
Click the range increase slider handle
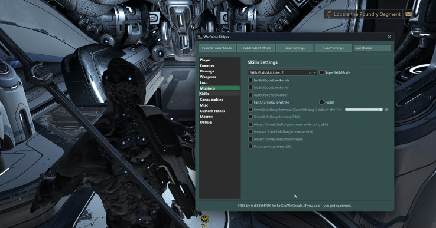point(380,110)
